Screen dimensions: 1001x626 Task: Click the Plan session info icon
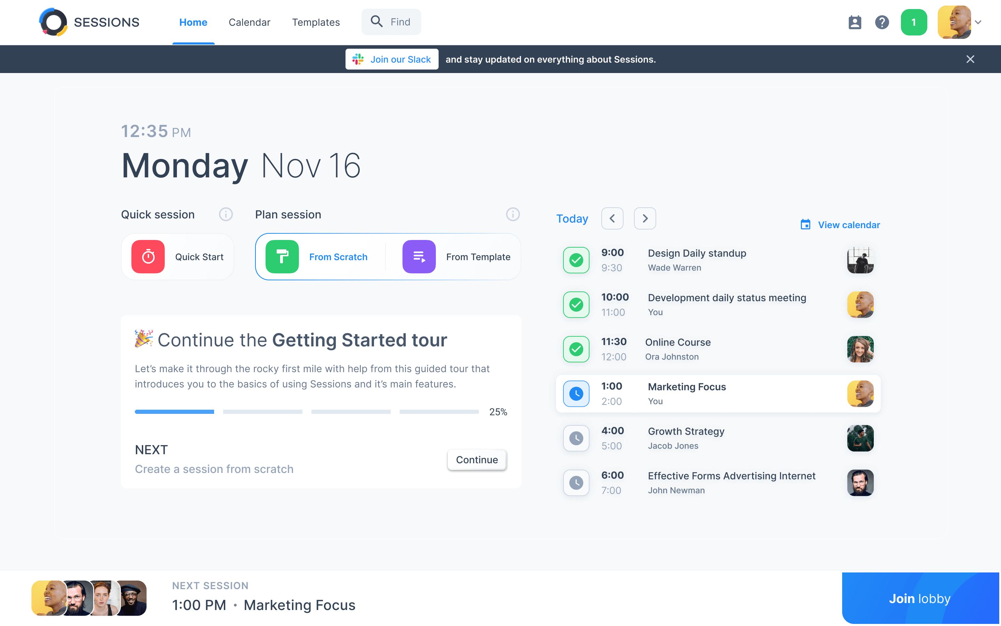[513, 215]
